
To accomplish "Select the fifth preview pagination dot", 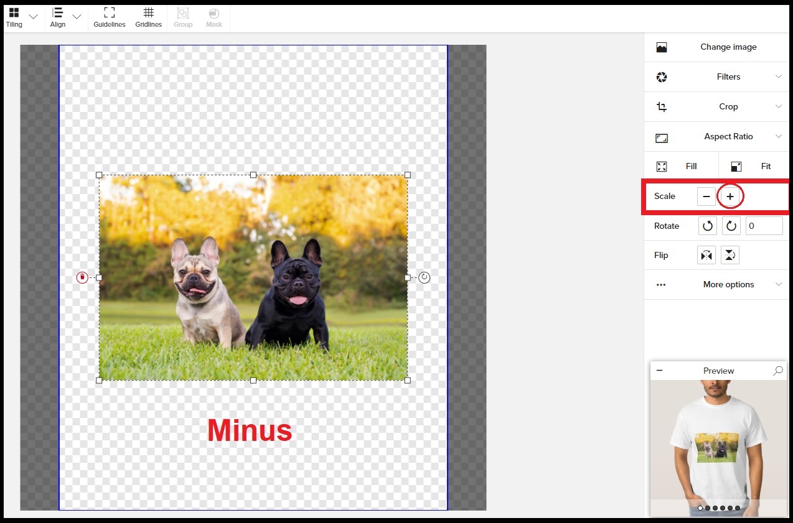I will [x=730, y=508].
